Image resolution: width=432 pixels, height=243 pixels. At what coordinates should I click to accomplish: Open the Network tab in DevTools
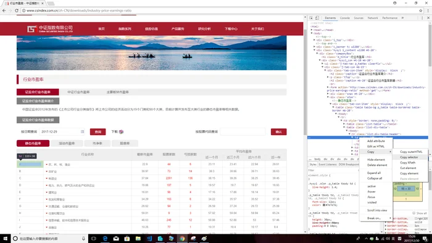[x=373, y=18]
